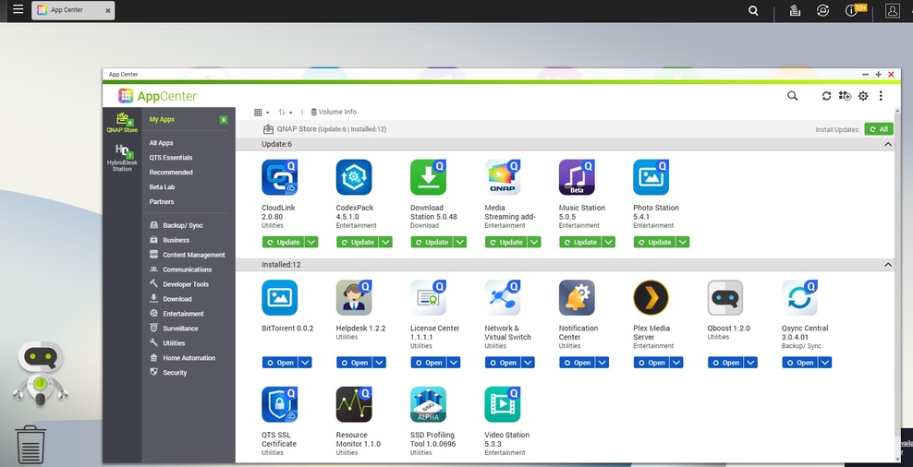Click the desktop search icon in top bar
The image size is (913, 467).
coord(753,10)
